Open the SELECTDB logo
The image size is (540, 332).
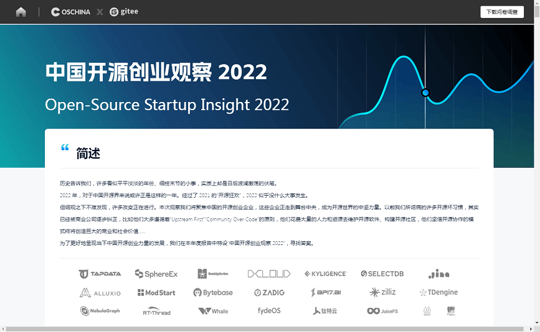click(x=382, y=274)
